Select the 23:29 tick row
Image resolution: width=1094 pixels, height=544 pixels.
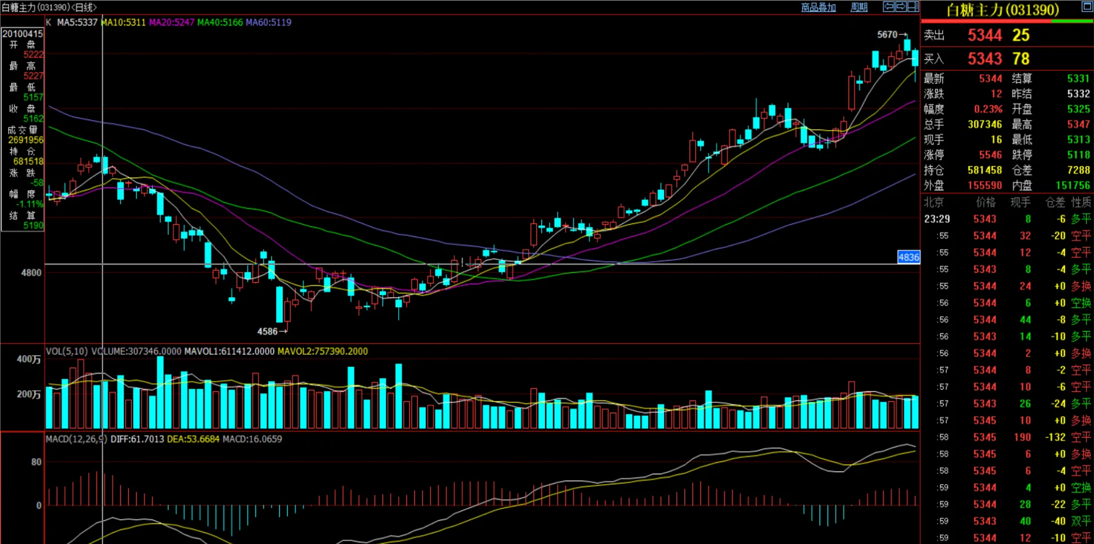pyautogui.click(x=1008, y=219)
